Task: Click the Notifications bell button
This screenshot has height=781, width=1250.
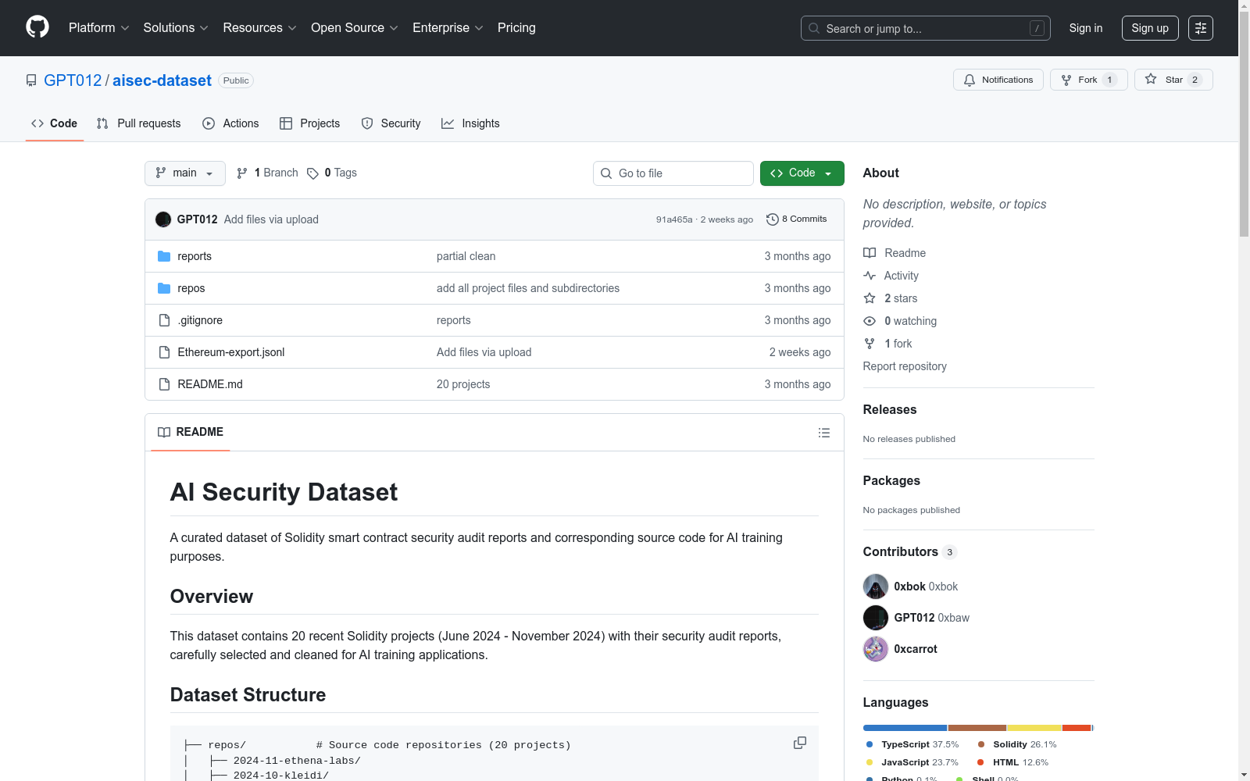Action: point(998,80)
